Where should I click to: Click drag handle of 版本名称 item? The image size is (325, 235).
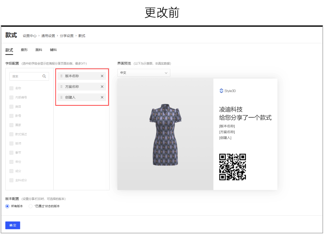pos(61,76)
